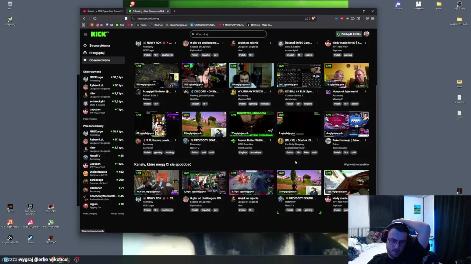Open the tanggle.io bookmark

(177, 25)
